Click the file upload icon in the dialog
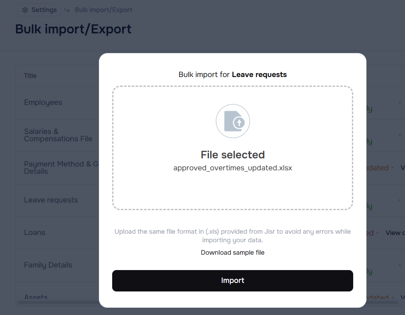This screenshot has height=315, width=405. pos(232,121)
